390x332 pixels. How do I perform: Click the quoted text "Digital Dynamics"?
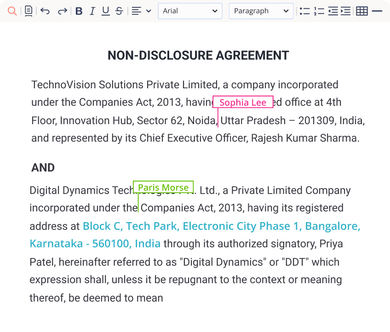(x=223, y=262)
